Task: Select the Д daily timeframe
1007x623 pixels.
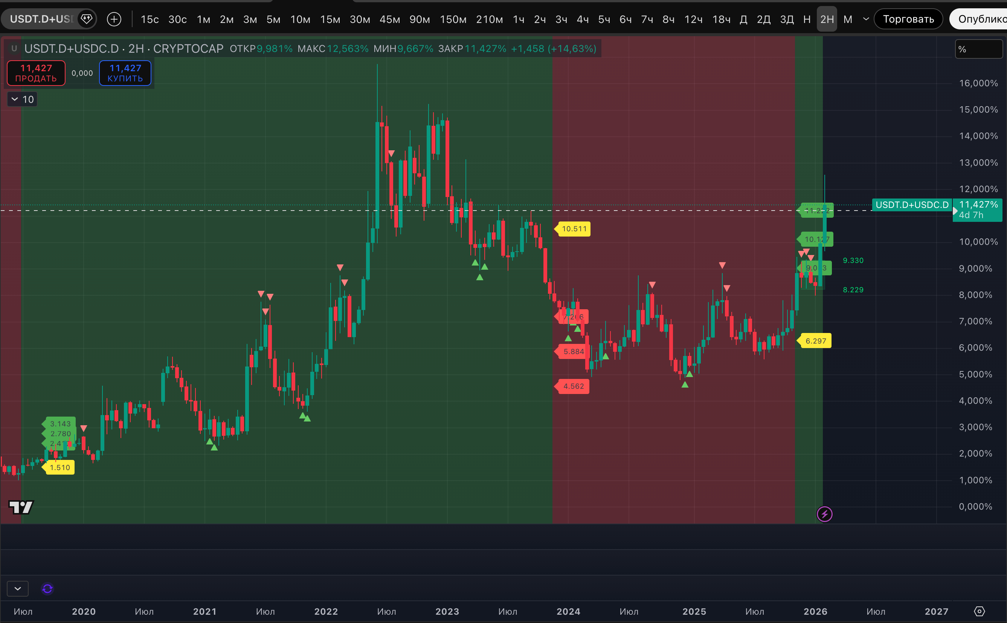Action: point(743,19)
